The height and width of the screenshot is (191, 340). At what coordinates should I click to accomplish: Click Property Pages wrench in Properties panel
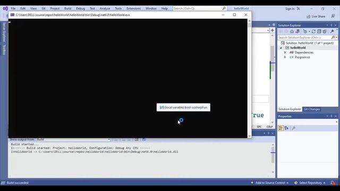click(294, 128)
